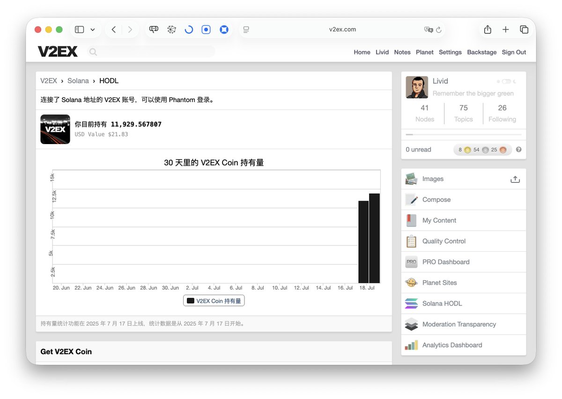Click the blue loading-ring extension icon
The width and height of the screenshot is (562, 399).
189,29
